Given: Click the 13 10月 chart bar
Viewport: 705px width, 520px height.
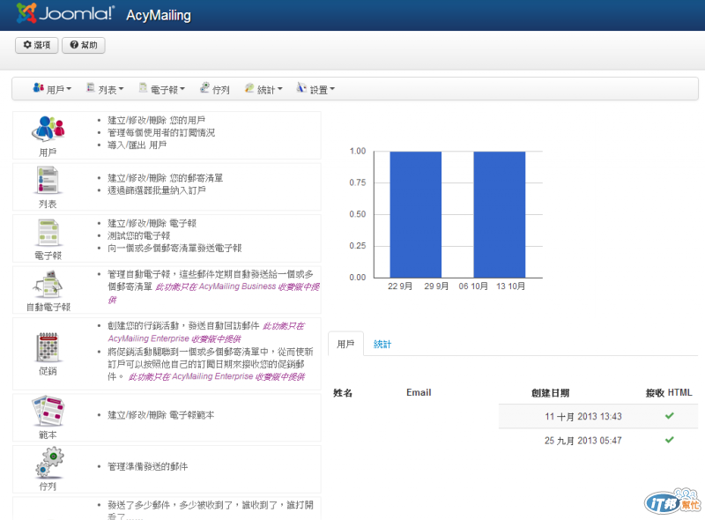Looking at the screenshot, I should [500, 214].
